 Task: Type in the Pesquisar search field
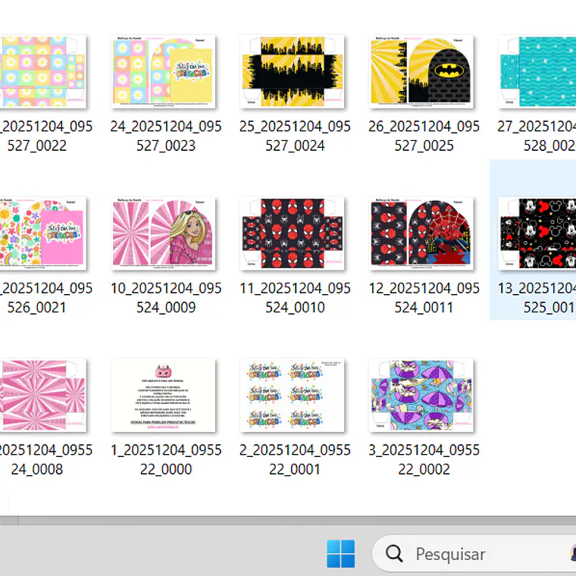(470, 554)
